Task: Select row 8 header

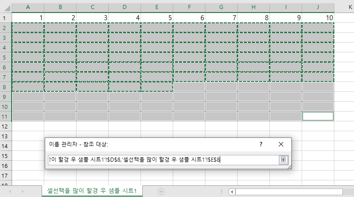Action: click(6, 87)
